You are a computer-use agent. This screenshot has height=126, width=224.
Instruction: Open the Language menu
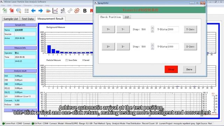[38, 6]
